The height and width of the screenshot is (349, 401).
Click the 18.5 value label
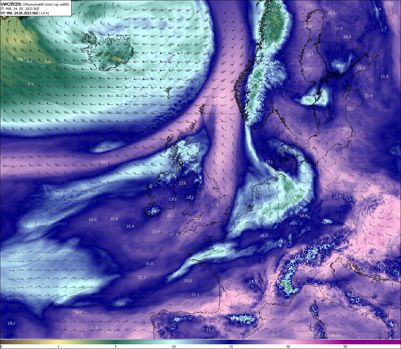pyautogui.click(x=264, y=236)
